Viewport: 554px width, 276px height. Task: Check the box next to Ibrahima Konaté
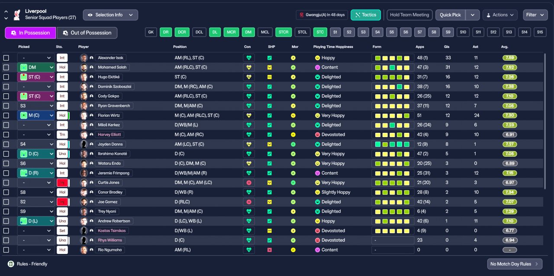click(6, 154)
